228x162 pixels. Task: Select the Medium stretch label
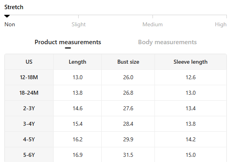tap(153, 24)
